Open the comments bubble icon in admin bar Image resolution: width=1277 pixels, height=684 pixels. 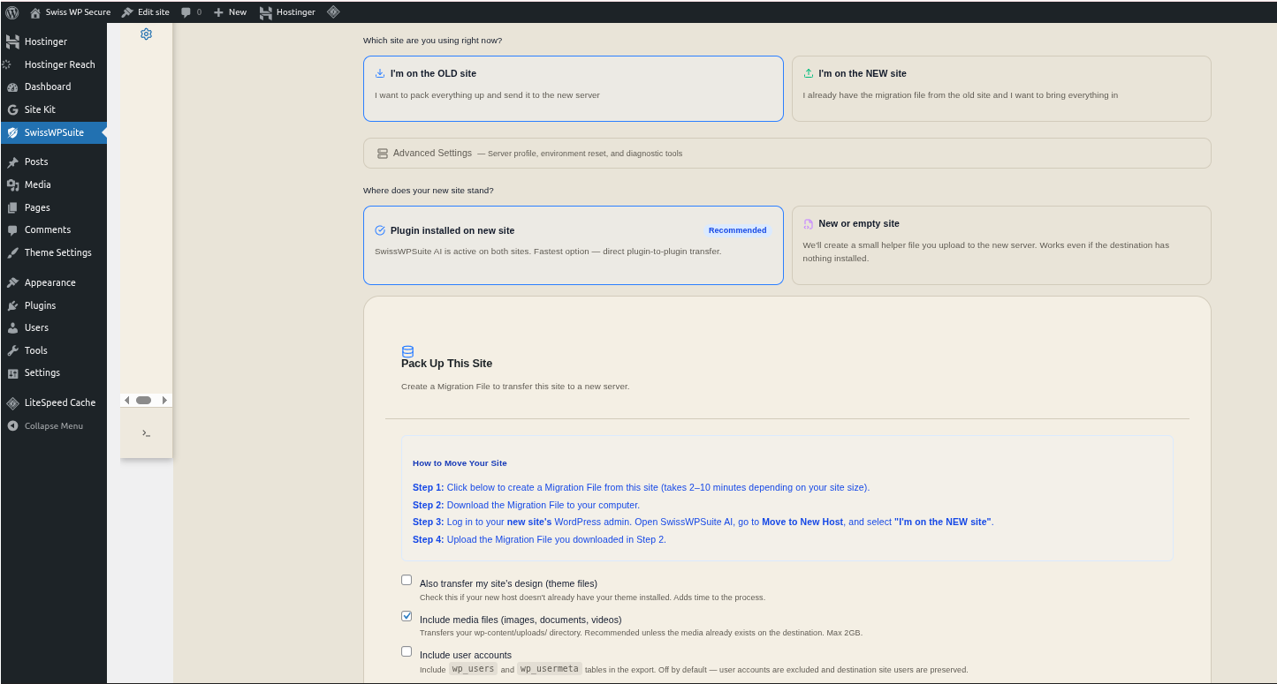[186, 12]
